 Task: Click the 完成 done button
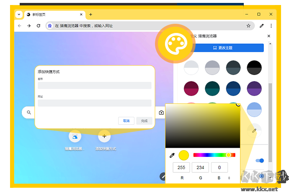pyautogui.click(x=144, y=121)
